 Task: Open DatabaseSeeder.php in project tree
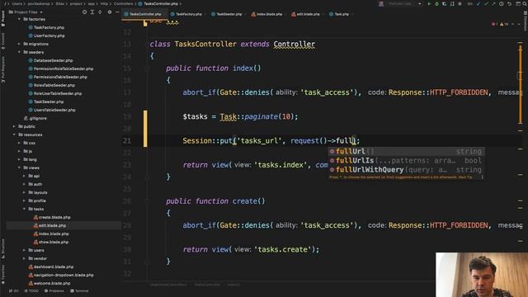click(x=50, y=60)
